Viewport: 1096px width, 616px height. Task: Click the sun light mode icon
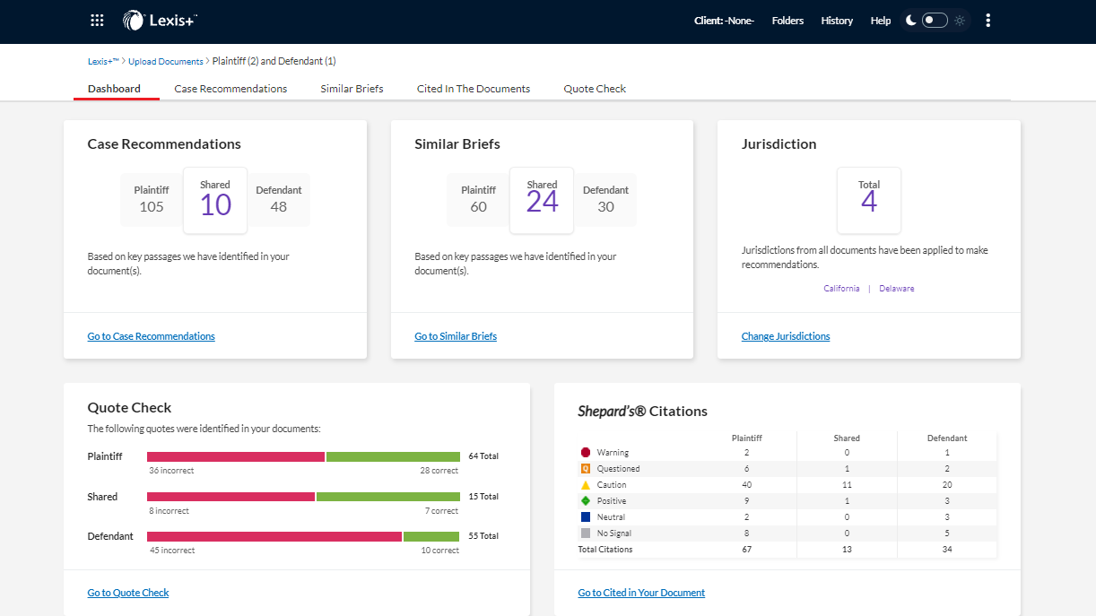pos(960,21)
